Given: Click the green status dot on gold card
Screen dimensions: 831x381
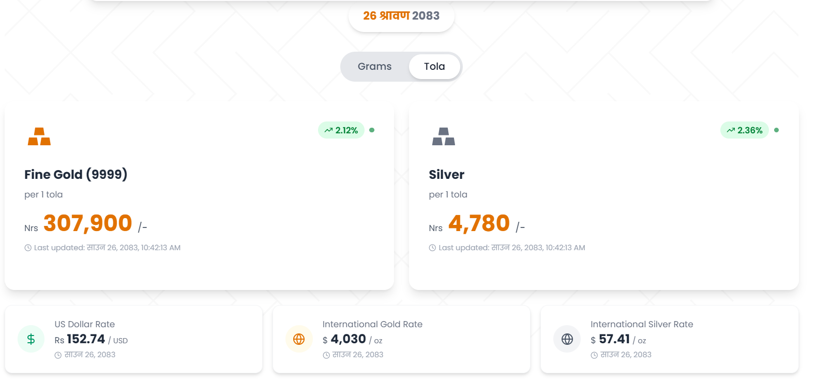Looking at the screenshot, I should (372, 130).
